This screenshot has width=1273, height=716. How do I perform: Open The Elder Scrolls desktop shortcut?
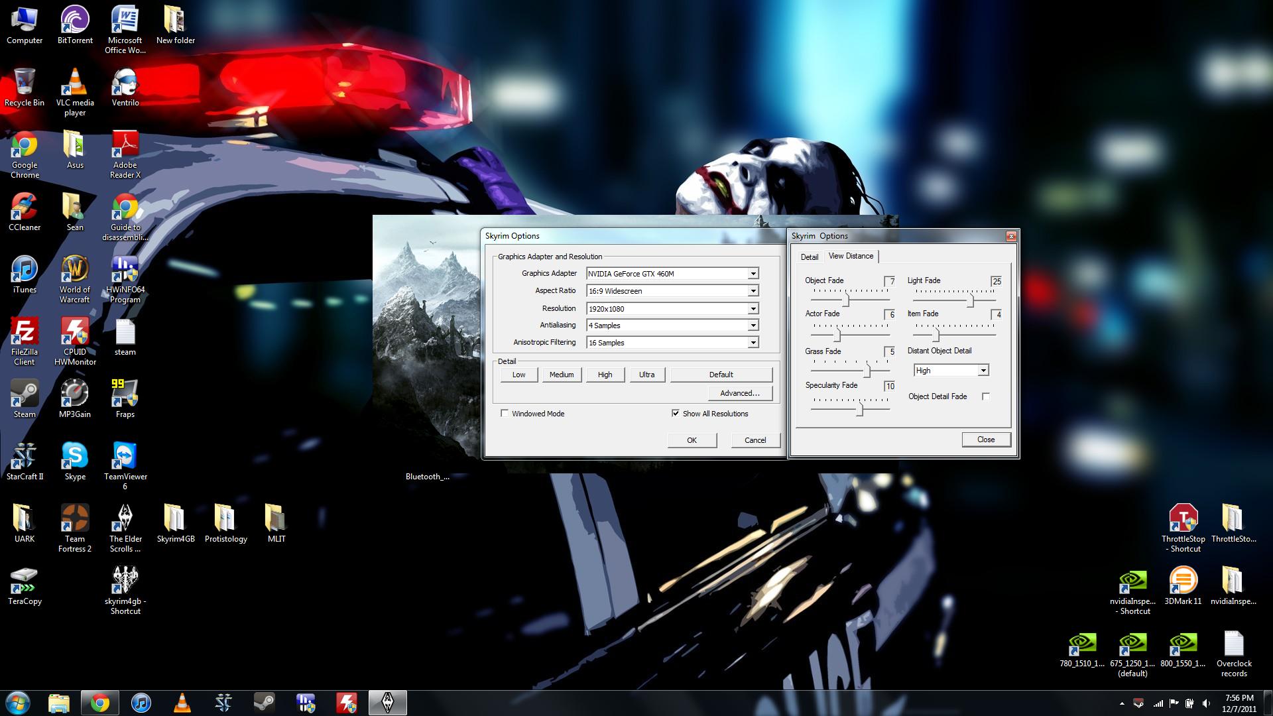(x=125, y=528)
